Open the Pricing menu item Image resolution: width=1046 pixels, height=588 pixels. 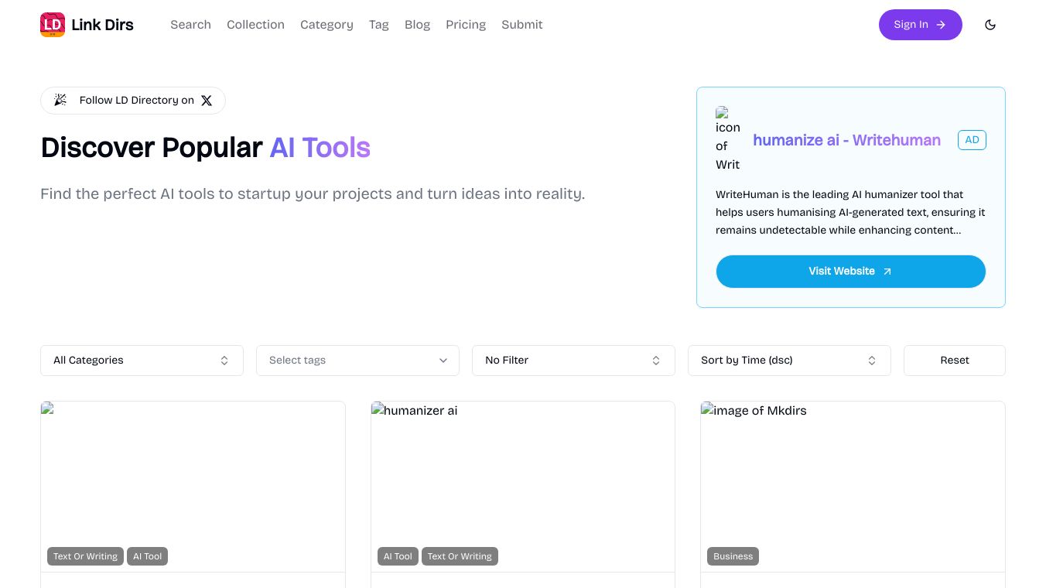click(x=466, y=25)
